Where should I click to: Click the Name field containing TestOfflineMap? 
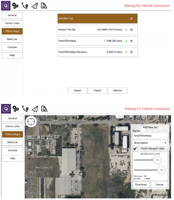(150, 136)
